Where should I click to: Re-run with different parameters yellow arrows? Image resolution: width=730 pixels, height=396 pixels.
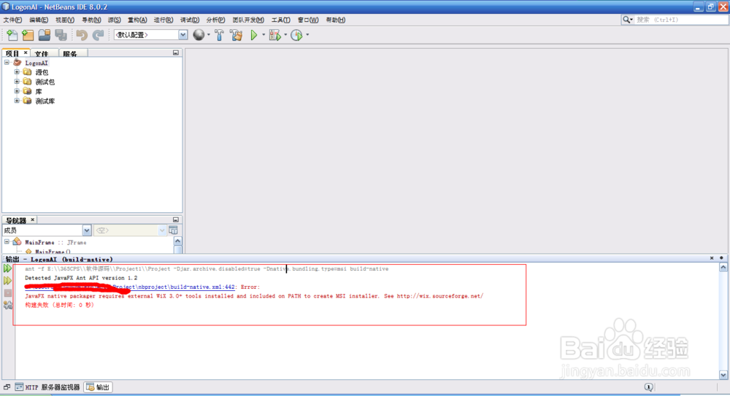coord(7,281)
